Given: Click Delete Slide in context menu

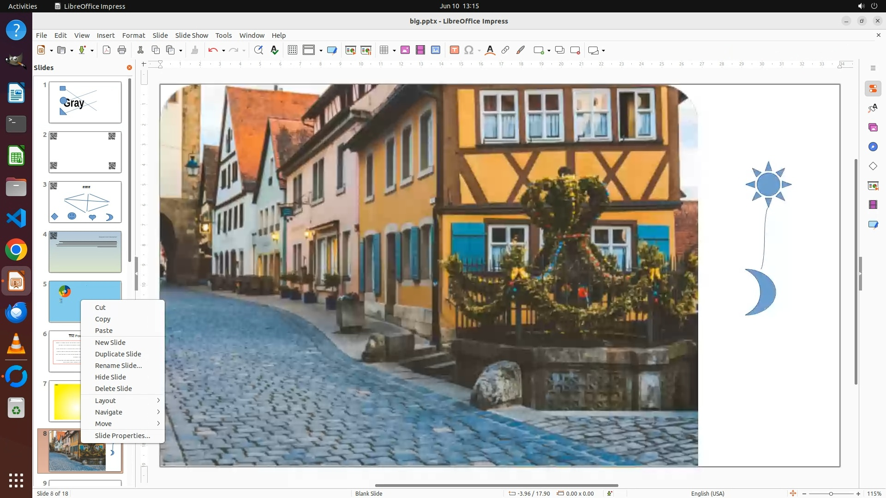Looking at the screenshot, I should coord(114,389).
